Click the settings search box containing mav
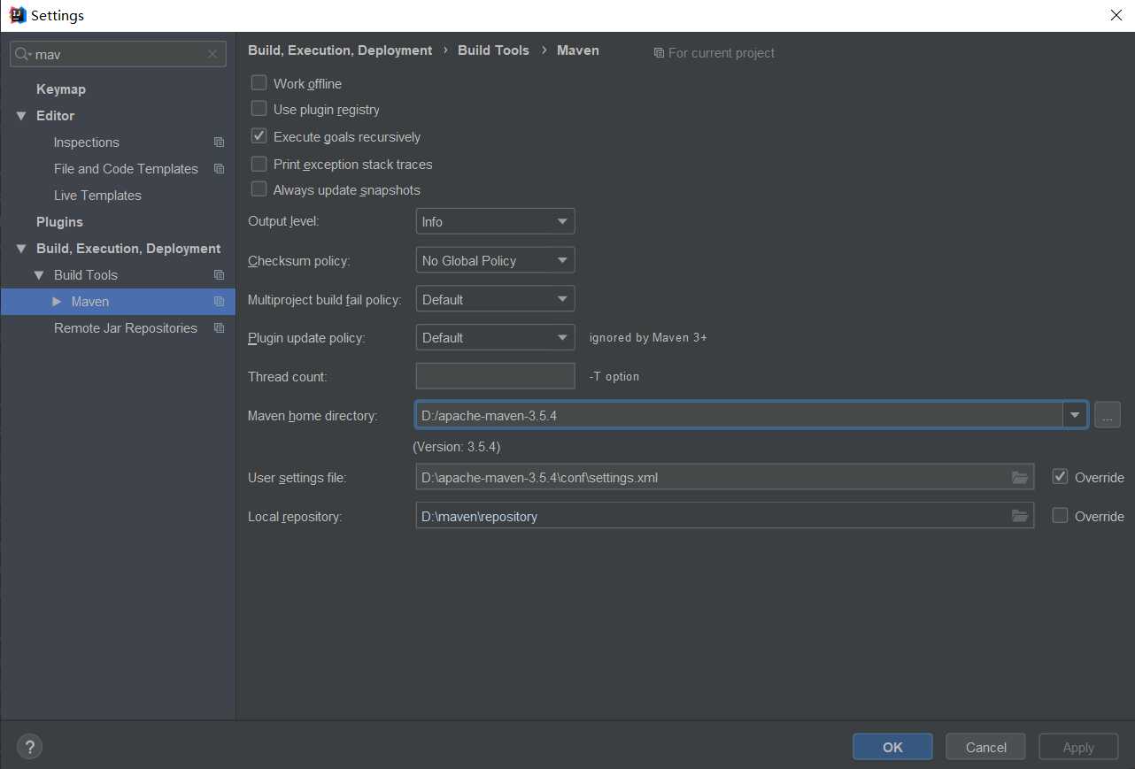The width and height of the screenshot is (1135, 769). 118,54
